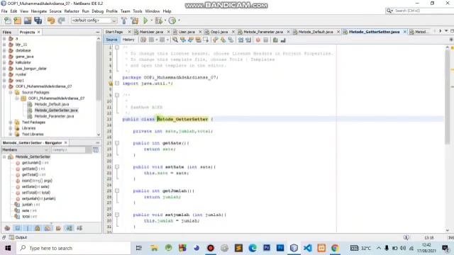Click the taskbar search box
This screenshot has width=454, height=255.
74,248
